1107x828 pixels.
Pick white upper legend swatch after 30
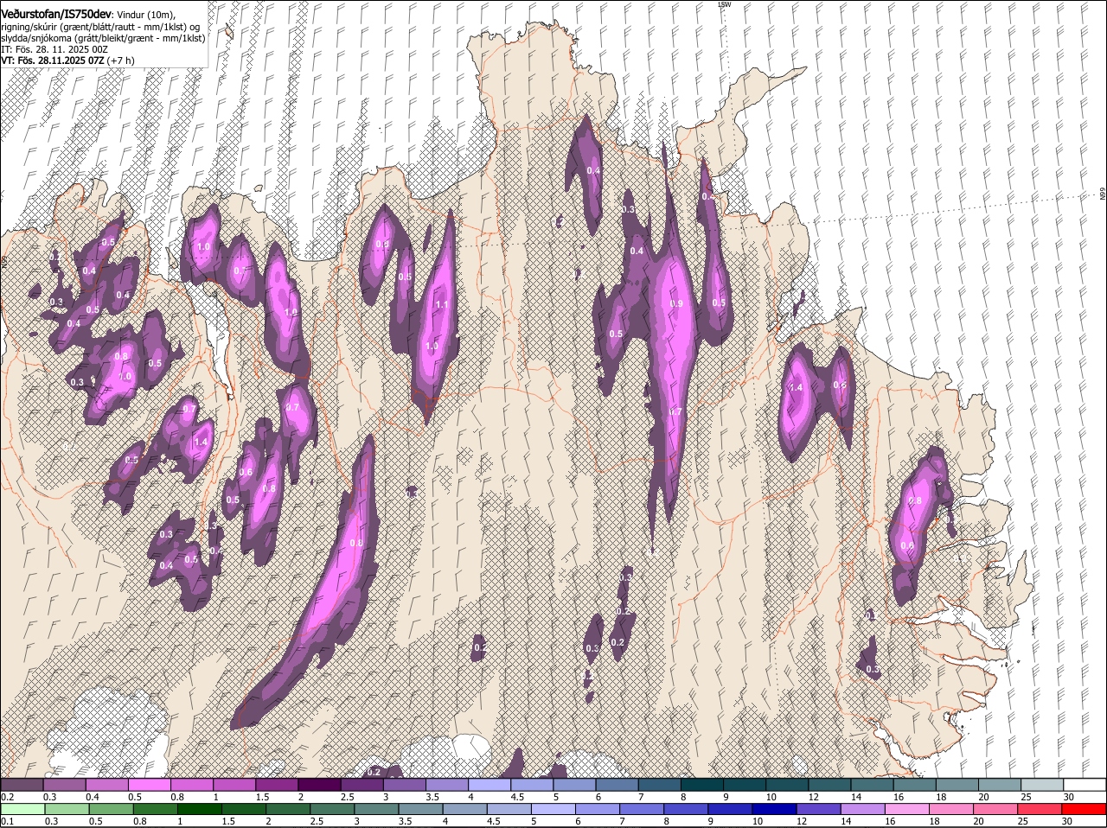1085,785
